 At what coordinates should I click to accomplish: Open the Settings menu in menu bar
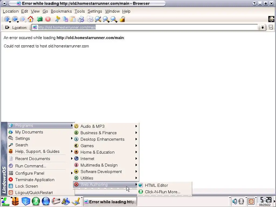tap(95, 11)
